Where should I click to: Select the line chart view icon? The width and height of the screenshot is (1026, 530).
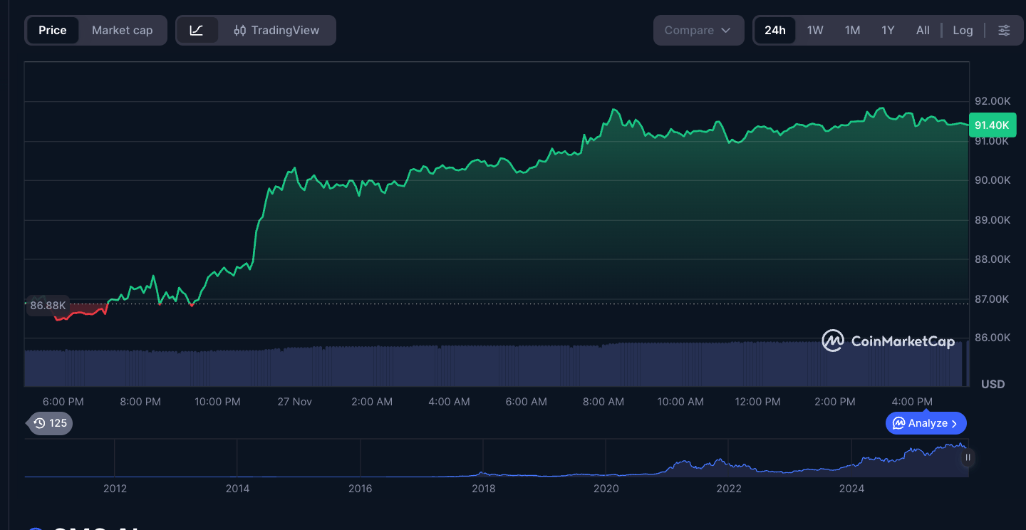tap(197, 31)
